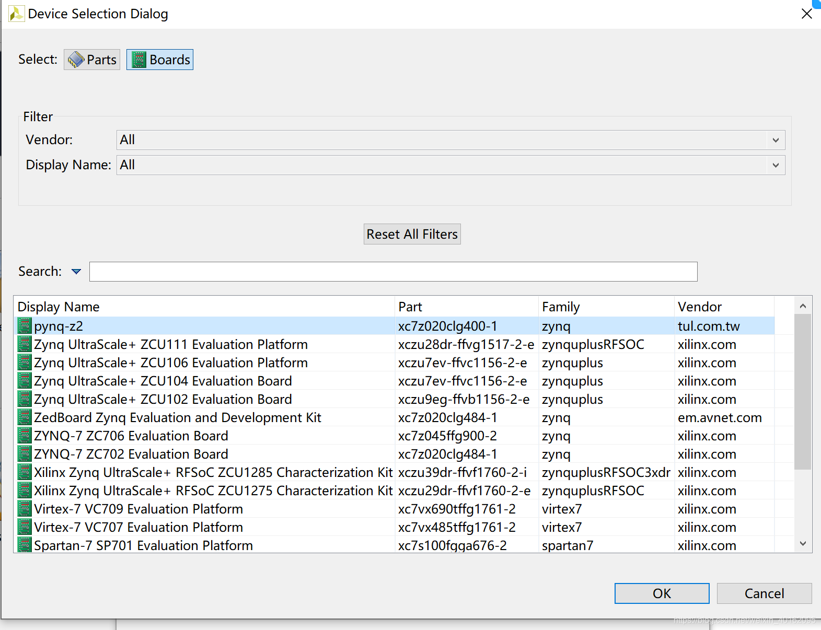The image size is (821, 630).
Task: Focus the Search text field
Action: 394,272
